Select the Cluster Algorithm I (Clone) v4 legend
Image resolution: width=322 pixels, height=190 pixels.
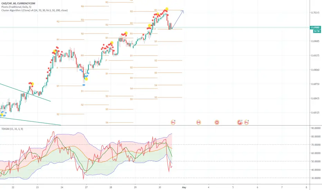pos(34,10)
